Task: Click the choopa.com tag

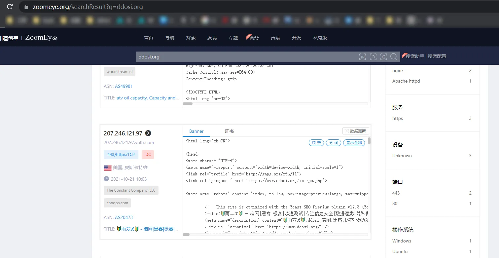Action: [x=117, y=203]
